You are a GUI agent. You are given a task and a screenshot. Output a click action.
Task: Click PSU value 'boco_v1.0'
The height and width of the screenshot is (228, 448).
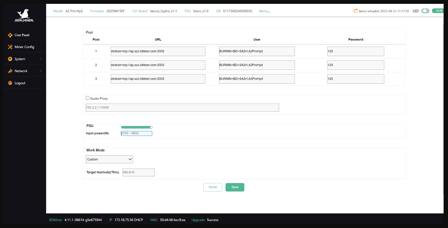coord(201,11)
